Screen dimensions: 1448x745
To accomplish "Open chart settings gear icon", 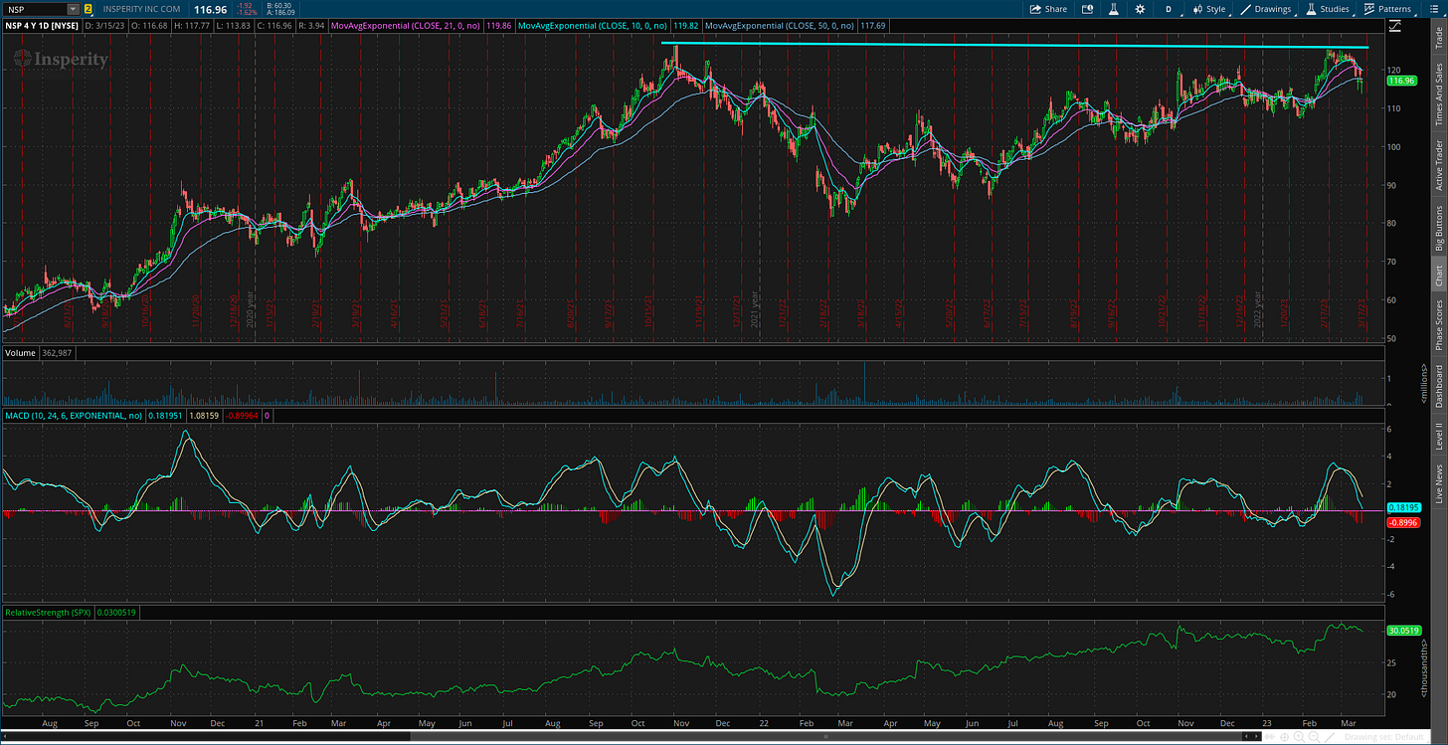I will [x=1140, y=9].
